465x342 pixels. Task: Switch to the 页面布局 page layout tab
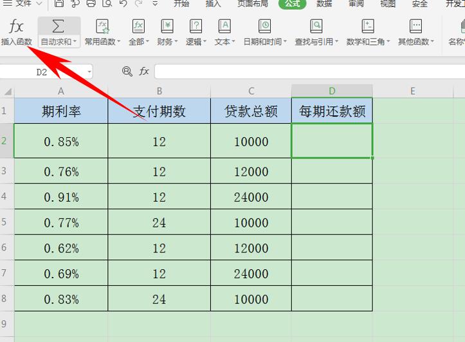click(x=253, y=4)
